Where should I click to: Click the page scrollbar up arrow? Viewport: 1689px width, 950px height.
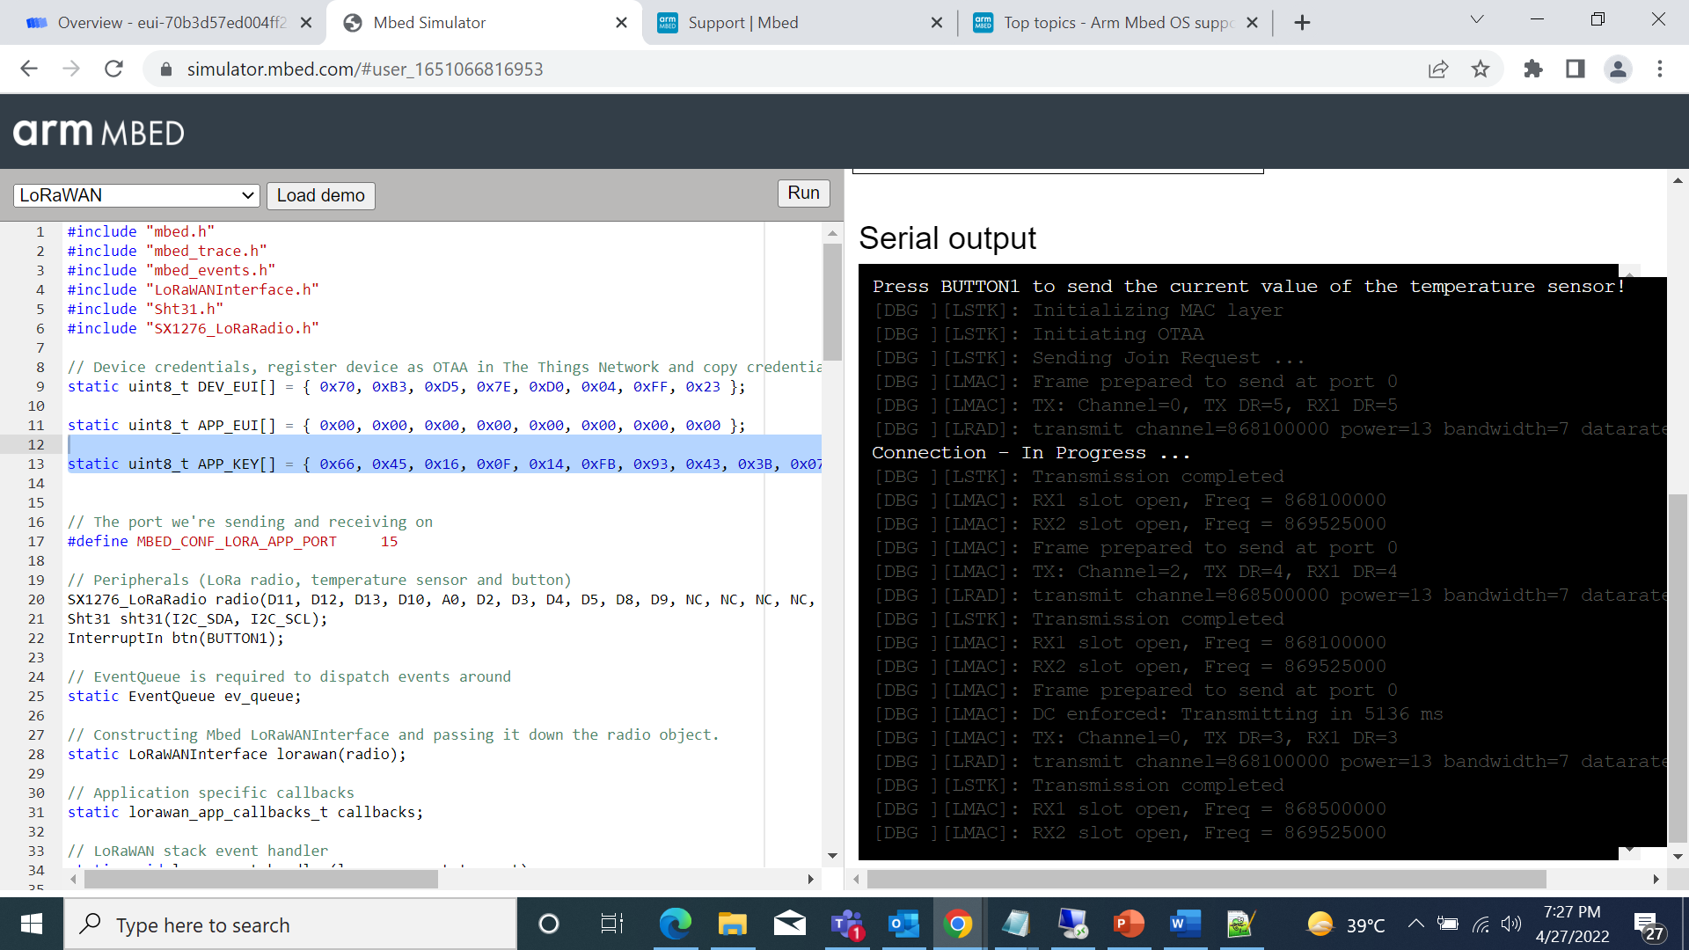1678,180
